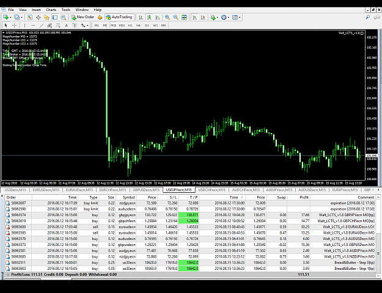The height and width of the screenshot is (293, 382).
Task: Select the Crosshair tool
Action: [15, 25]
